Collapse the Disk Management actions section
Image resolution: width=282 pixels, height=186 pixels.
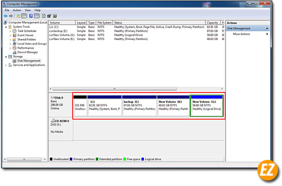(267, 28)
